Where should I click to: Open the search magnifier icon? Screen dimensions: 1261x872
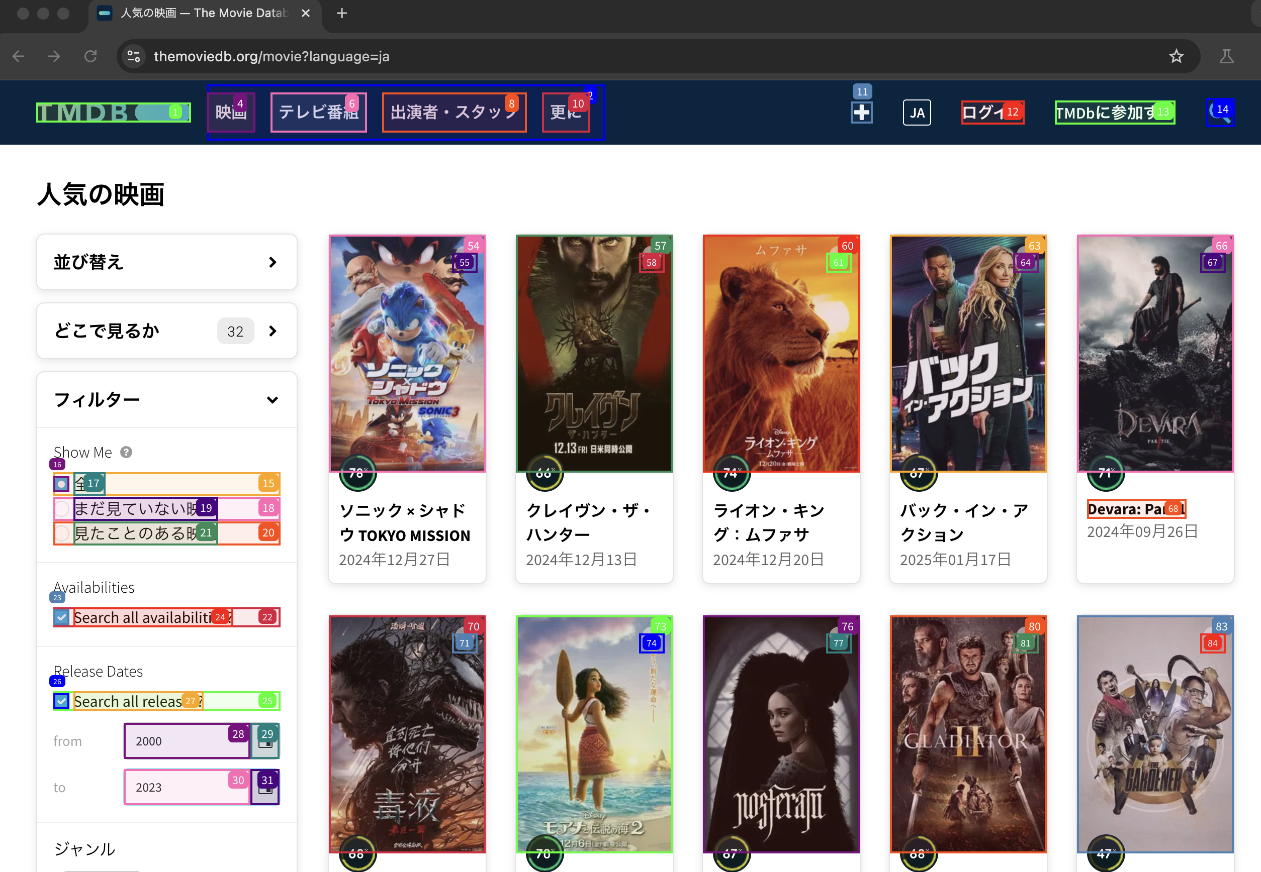1220,113
